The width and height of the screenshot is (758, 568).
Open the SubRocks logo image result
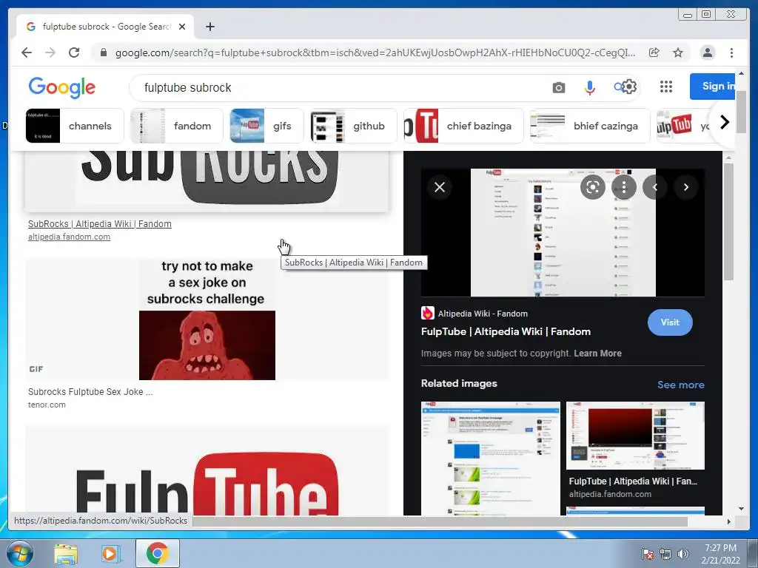click(x=207, y=181)
